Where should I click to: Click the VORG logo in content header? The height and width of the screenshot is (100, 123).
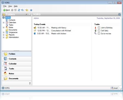[x=119, y=14]
